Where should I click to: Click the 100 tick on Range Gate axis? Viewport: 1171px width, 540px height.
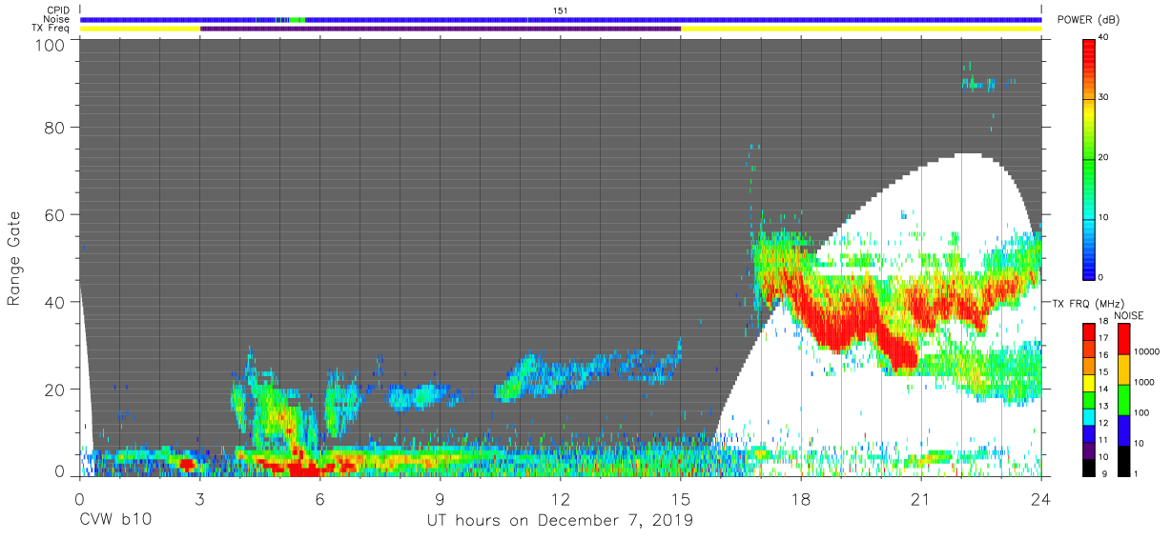(51, 45)
